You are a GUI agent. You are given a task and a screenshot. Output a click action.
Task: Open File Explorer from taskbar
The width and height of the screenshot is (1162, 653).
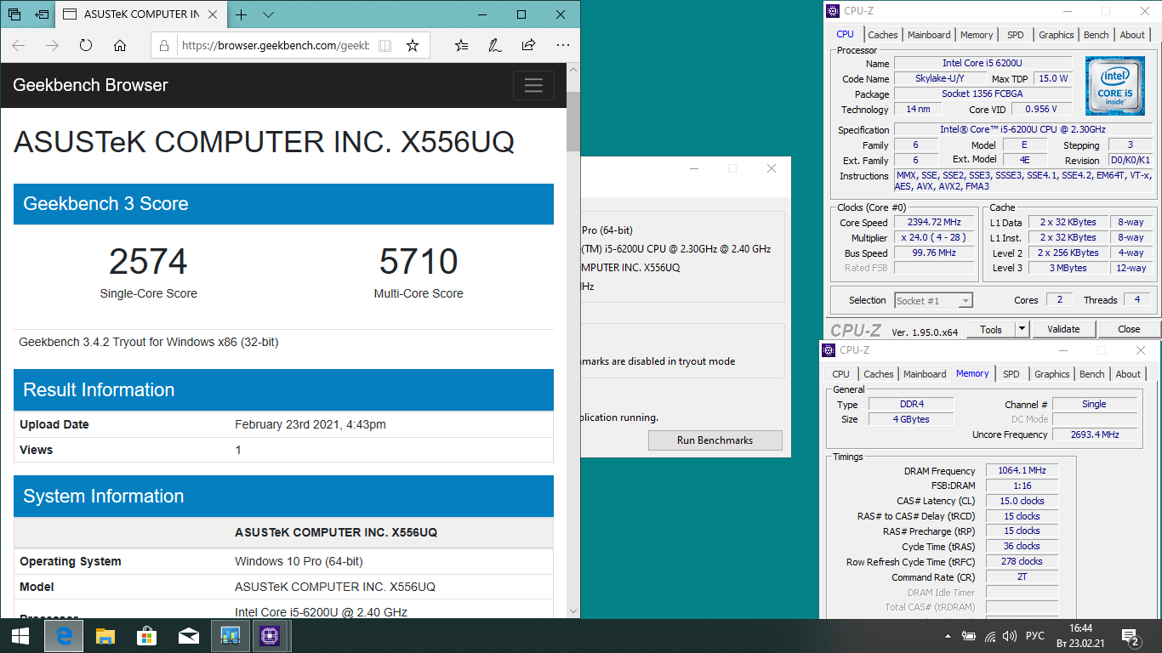coord(105,635)
